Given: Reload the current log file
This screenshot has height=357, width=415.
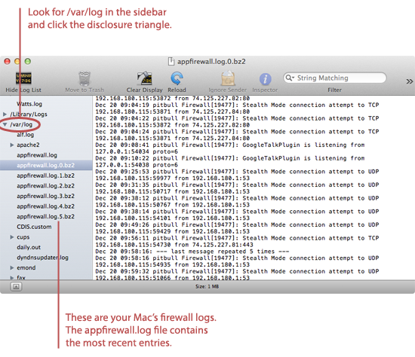Looking at the screenshot, I should (x=177, y=78).
